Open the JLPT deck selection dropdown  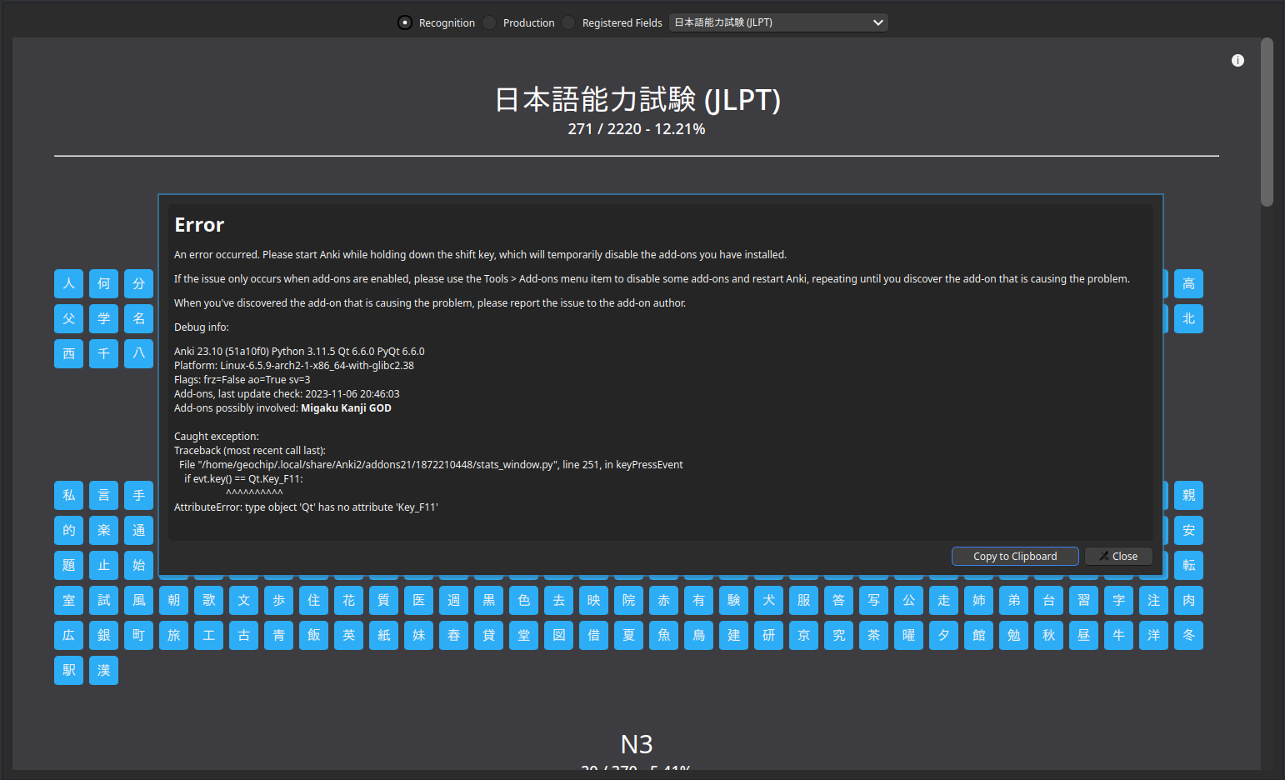[777, 22]
